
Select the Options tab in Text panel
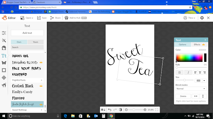tap(182, 45)
